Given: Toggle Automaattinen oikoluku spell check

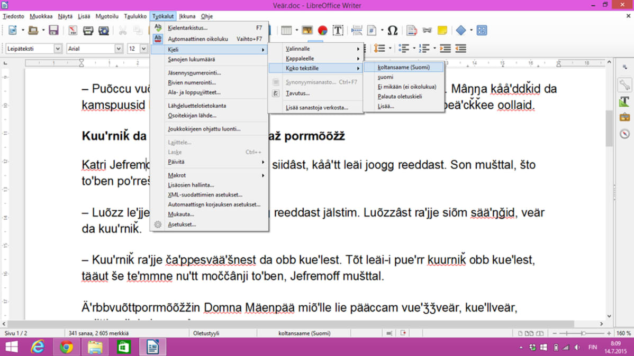Looking at the screenshot, I should [209, 39].
